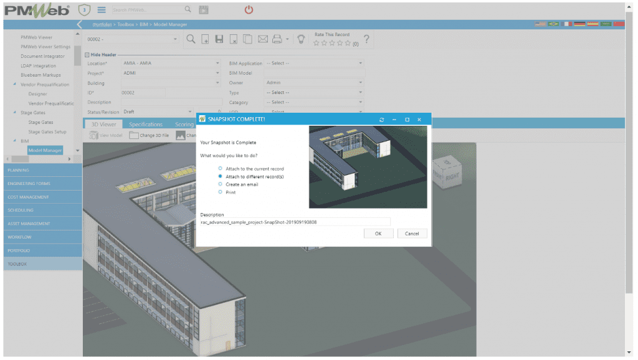The height and width of the screenshot is (360, 638).
Task: Switch to the Scoring tab
Action: [184, 124]
